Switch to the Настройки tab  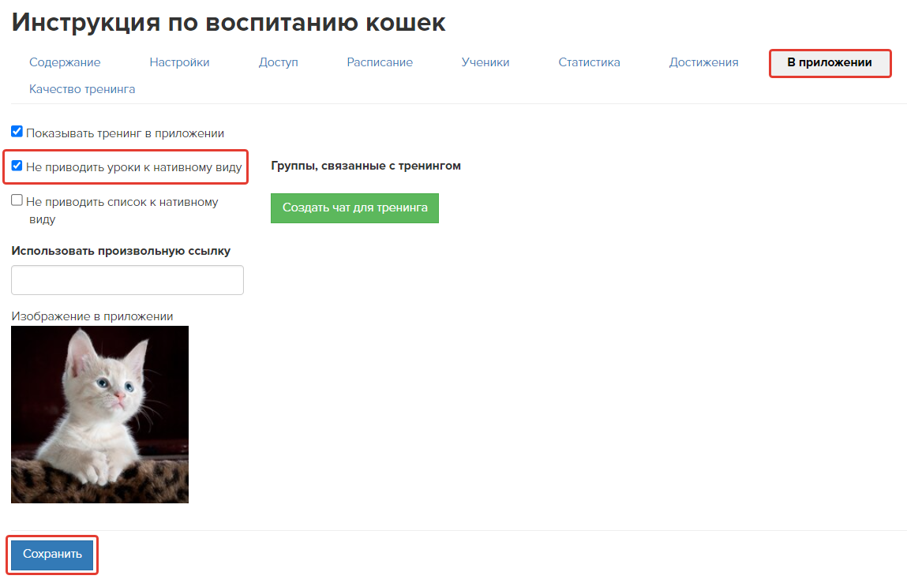point(179,62)
